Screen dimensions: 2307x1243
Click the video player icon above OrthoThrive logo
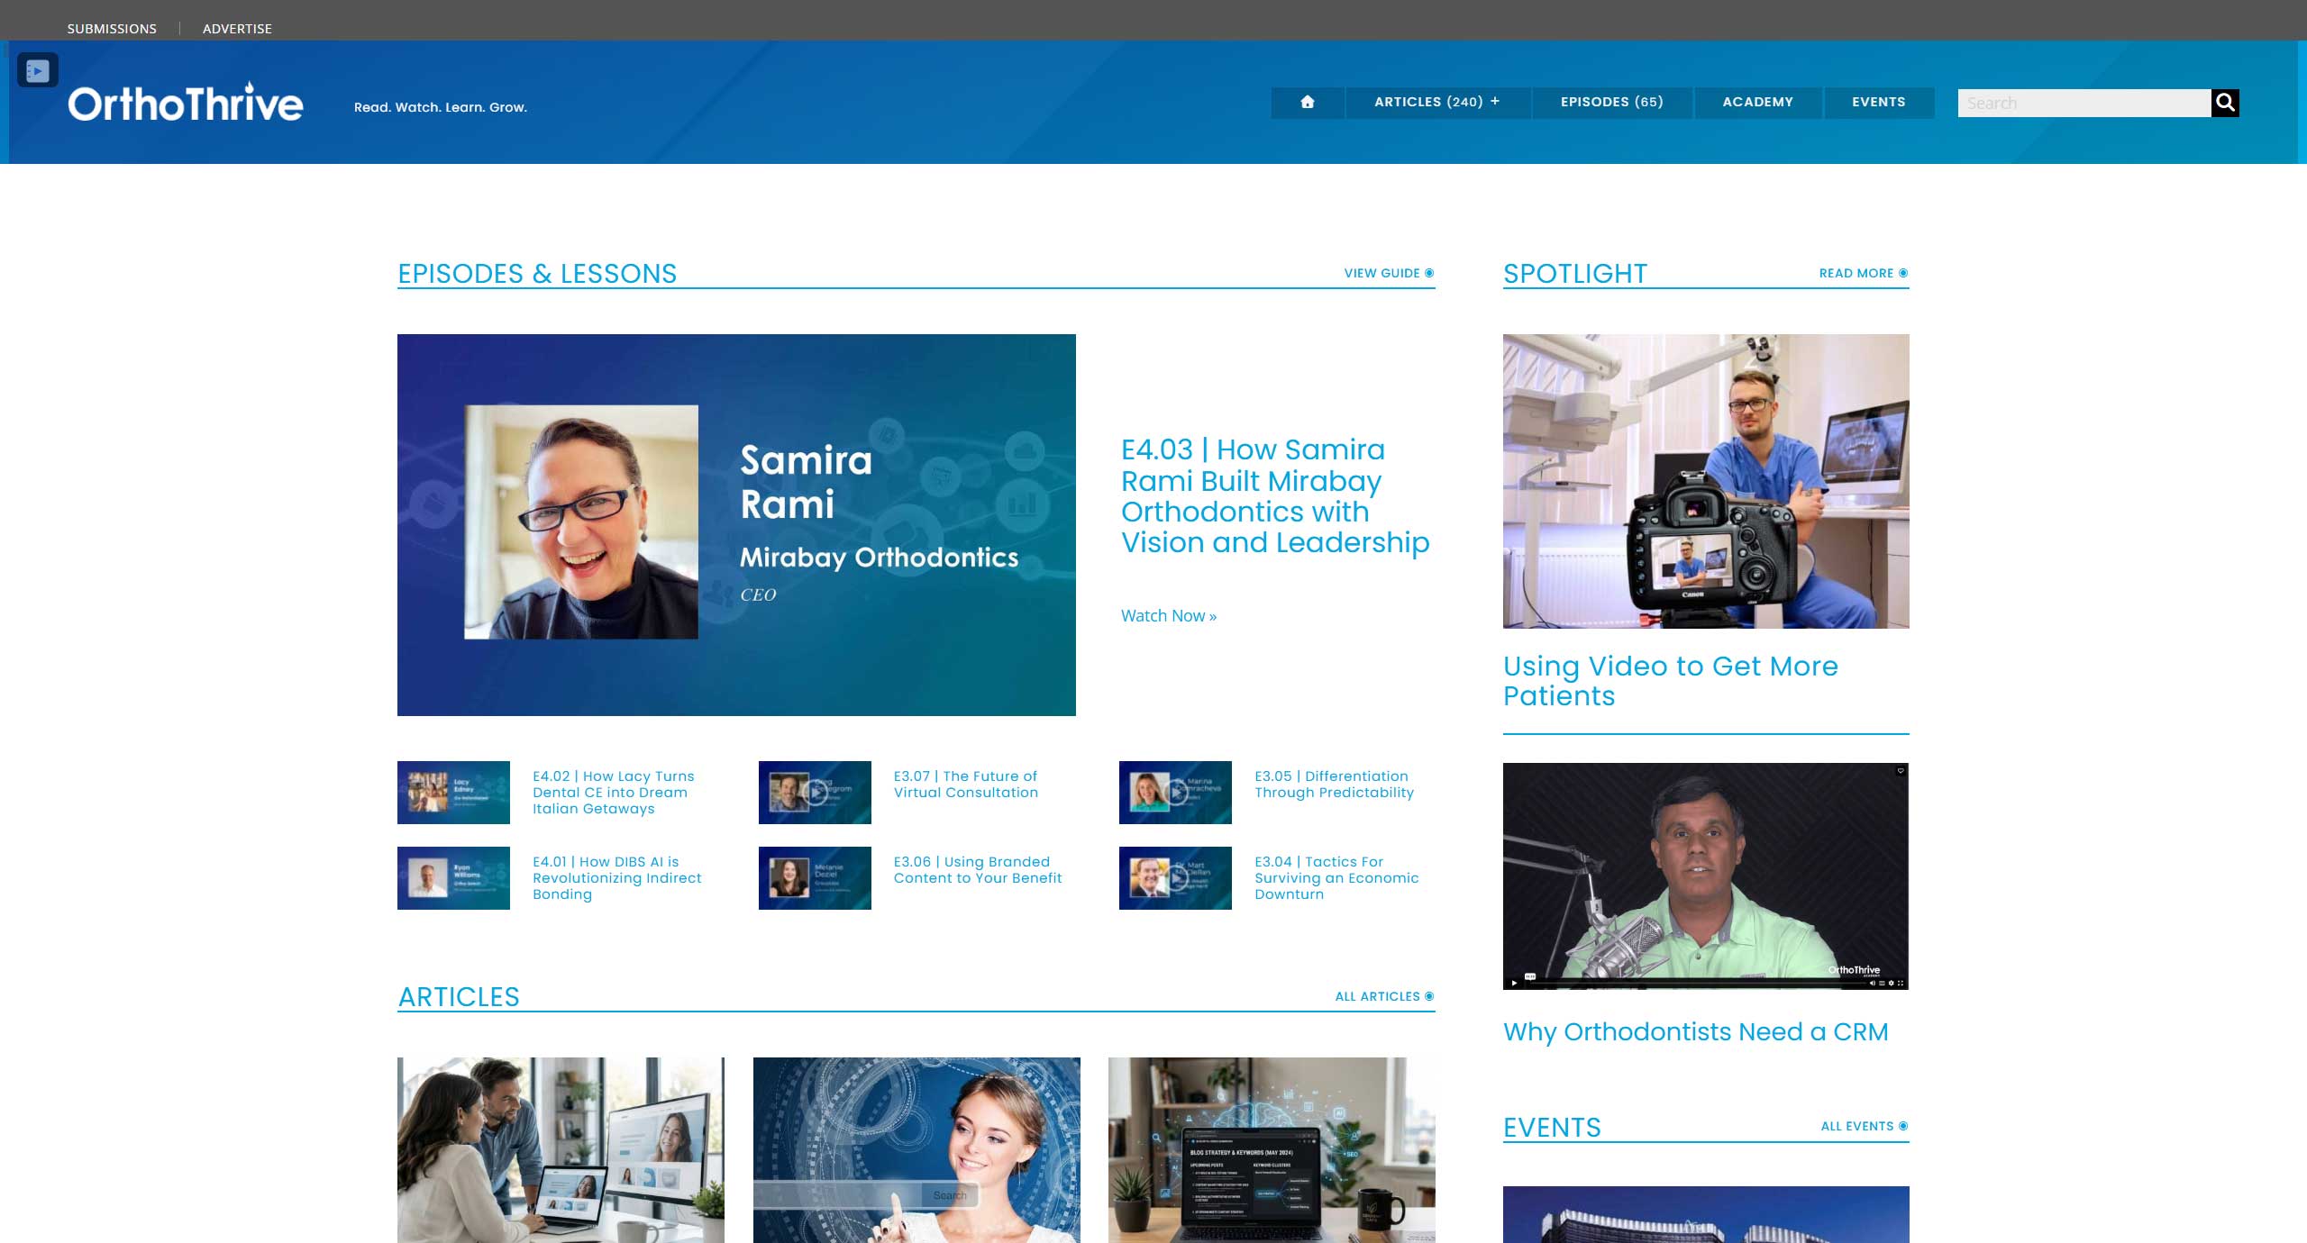pyautogui.click(x=38, y=70)
